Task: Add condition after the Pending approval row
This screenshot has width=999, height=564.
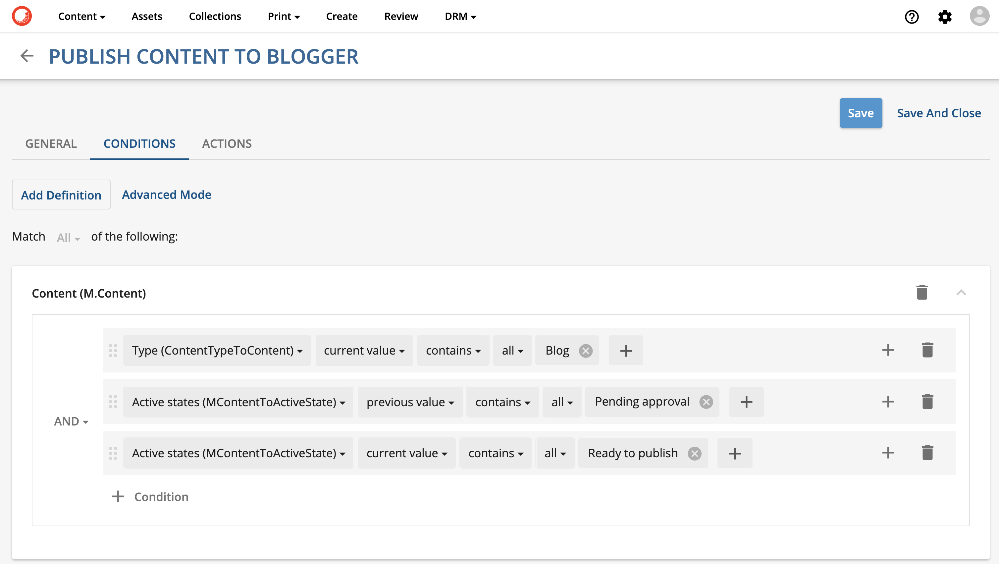Action: point(888,402)
